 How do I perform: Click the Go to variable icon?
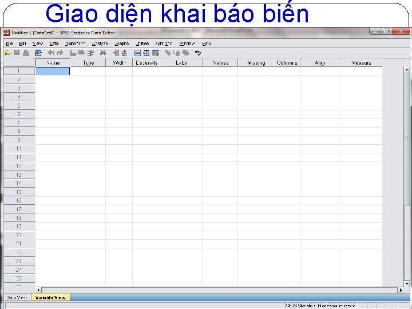(x=81, y=53)
